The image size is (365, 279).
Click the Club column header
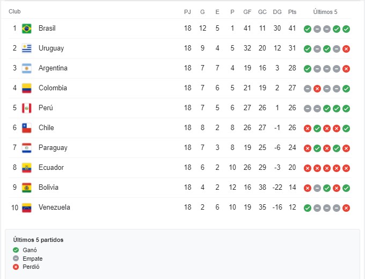pos(14,12)
